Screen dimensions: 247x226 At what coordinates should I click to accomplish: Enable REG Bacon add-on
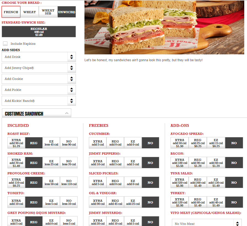pos(197,163)
